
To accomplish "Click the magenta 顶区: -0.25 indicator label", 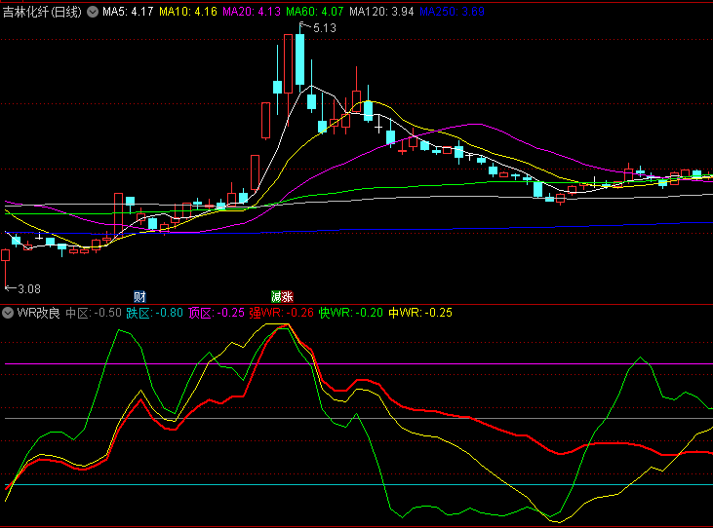I will (x=217, y=314).
